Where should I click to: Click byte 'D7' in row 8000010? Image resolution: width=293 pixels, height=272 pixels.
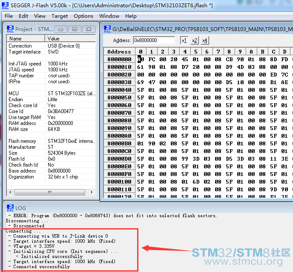185,67
